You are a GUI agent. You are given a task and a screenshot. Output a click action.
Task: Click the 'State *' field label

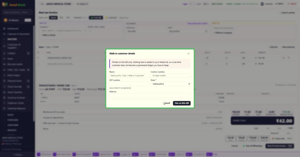pyautogui.click(x=153, y=80)
